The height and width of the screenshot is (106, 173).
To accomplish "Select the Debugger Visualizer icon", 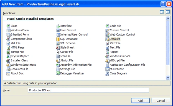I will (58, 73).
